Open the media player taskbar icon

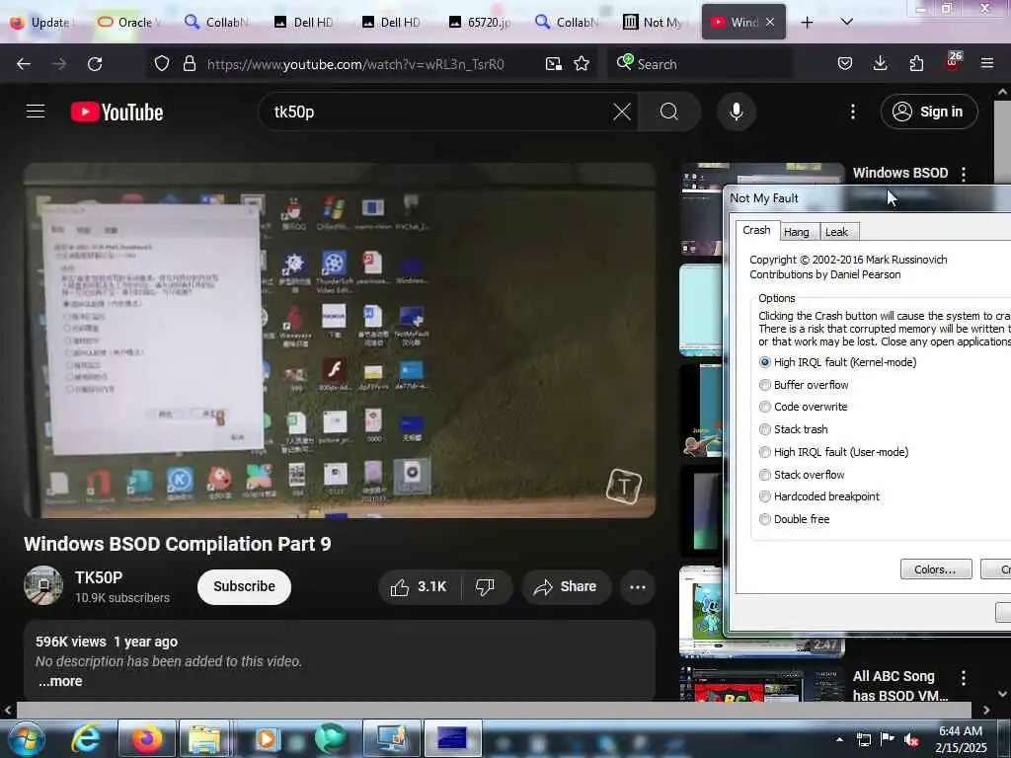click(266, 738)
